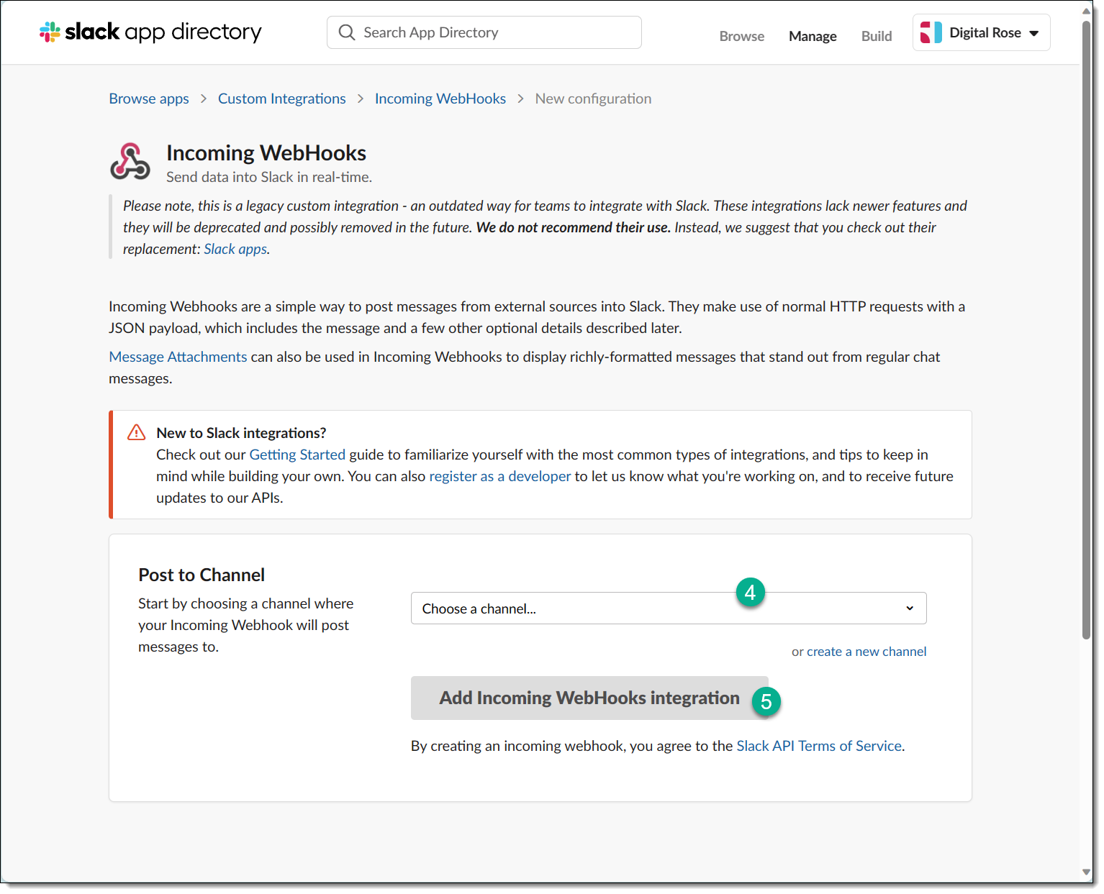
Task: Click the search magnifier icon
Action: click(347, 32)
